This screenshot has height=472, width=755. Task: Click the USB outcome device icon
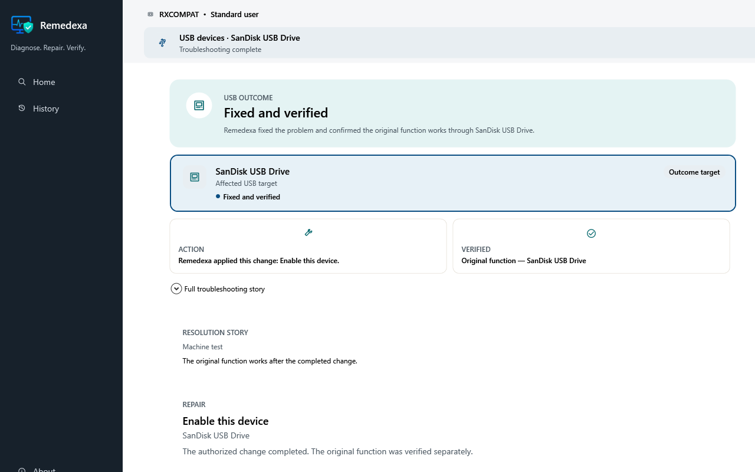click(x=199, y=105)
